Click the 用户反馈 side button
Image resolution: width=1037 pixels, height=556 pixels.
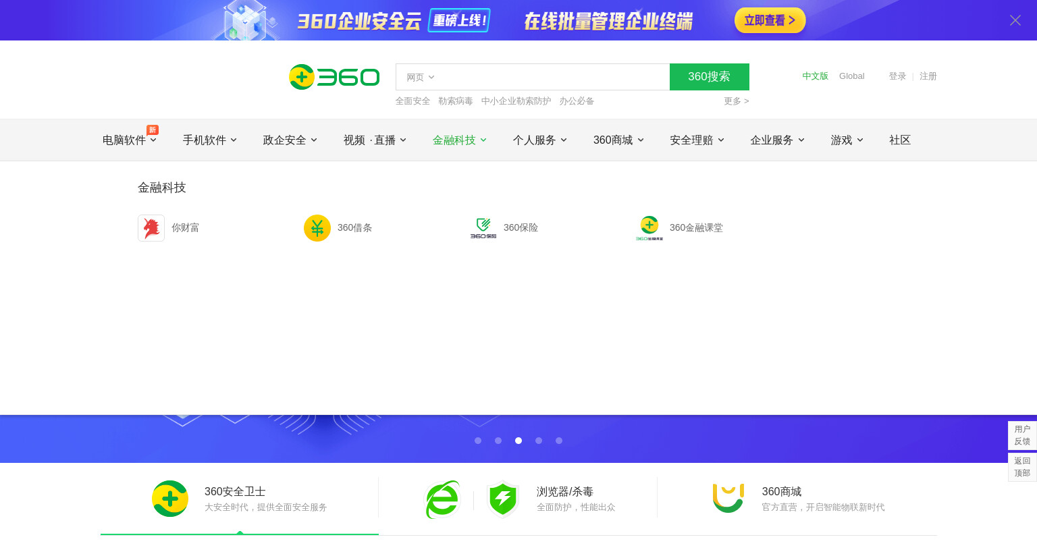point(1022,435)
